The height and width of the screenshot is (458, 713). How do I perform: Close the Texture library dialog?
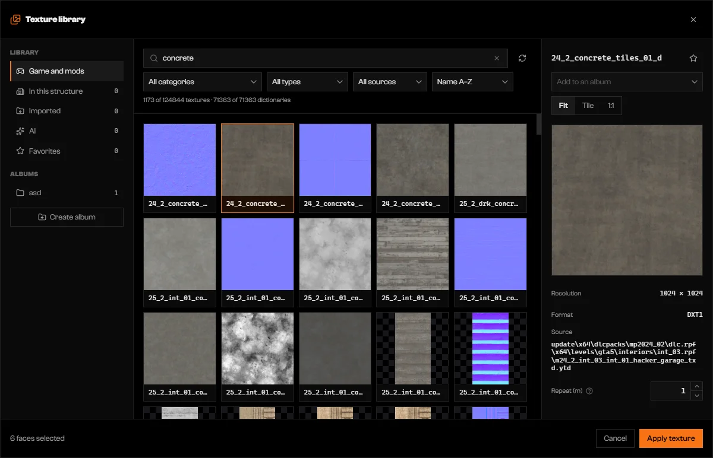click(693, 20)
